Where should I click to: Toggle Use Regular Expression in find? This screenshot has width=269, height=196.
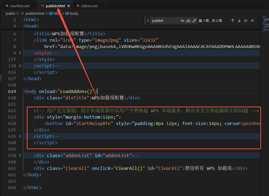click(x=194, y=21)
